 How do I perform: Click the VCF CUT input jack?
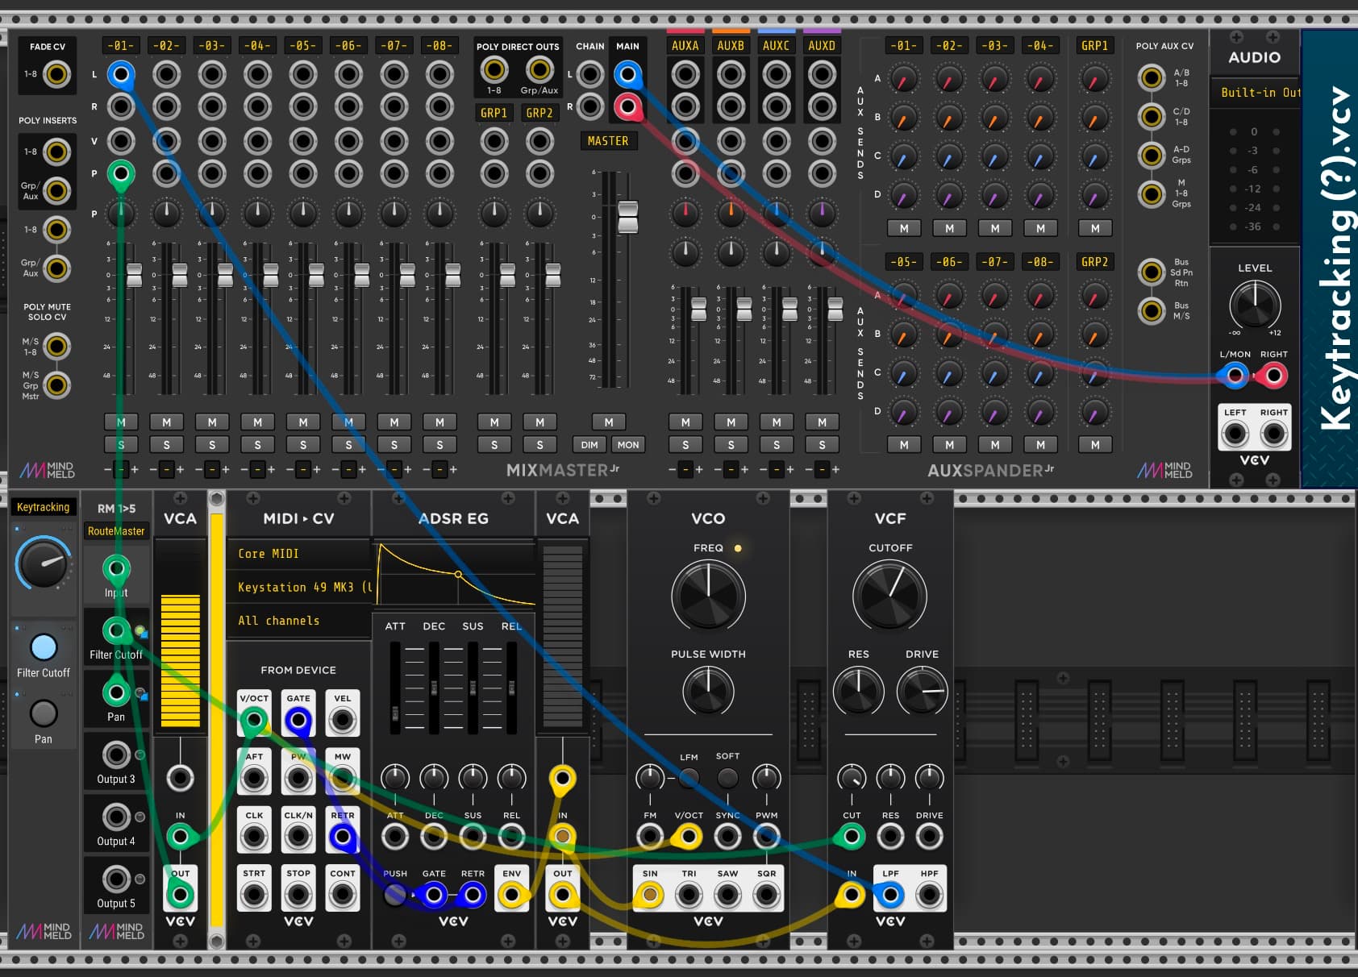(x=852, y=837)
